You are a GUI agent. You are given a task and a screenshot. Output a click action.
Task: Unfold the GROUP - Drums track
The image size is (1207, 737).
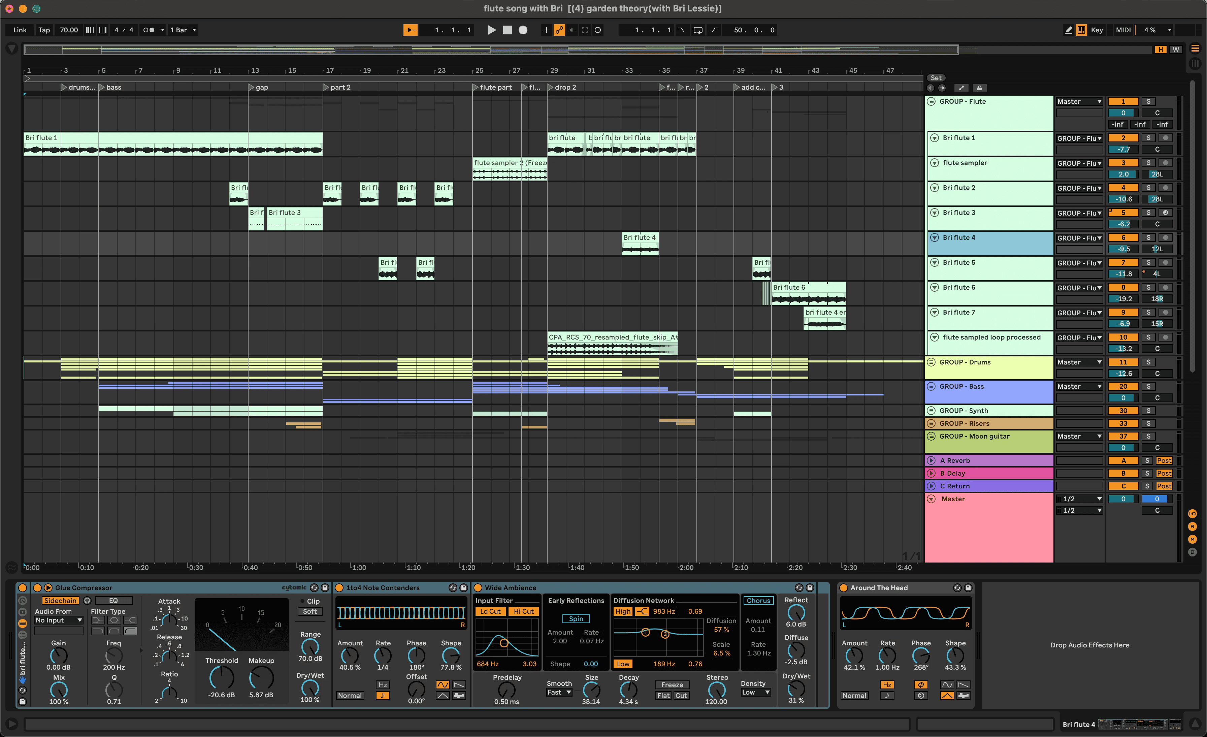pos(931,362)
